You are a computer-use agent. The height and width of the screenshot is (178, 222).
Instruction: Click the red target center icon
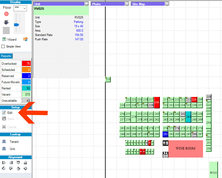pyautogui.click(x=6, y=14)
